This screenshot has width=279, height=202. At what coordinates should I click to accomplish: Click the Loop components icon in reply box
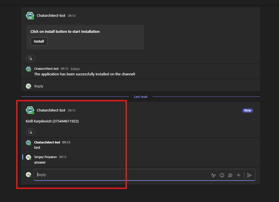pyautogui.click(x=230, y=175)
